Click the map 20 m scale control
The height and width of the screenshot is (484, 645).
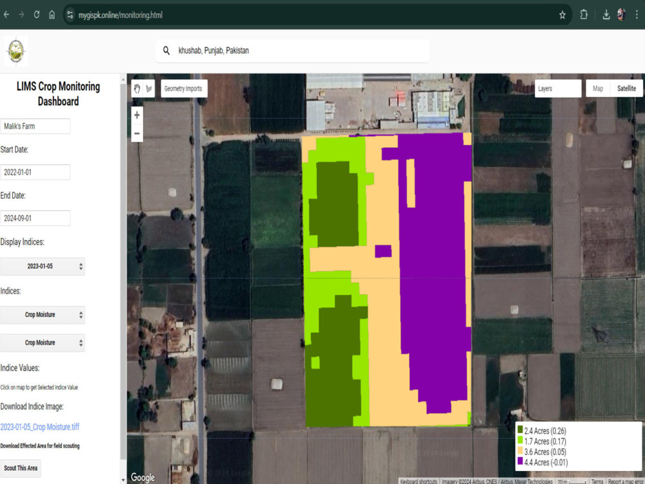tap(571, 481)
